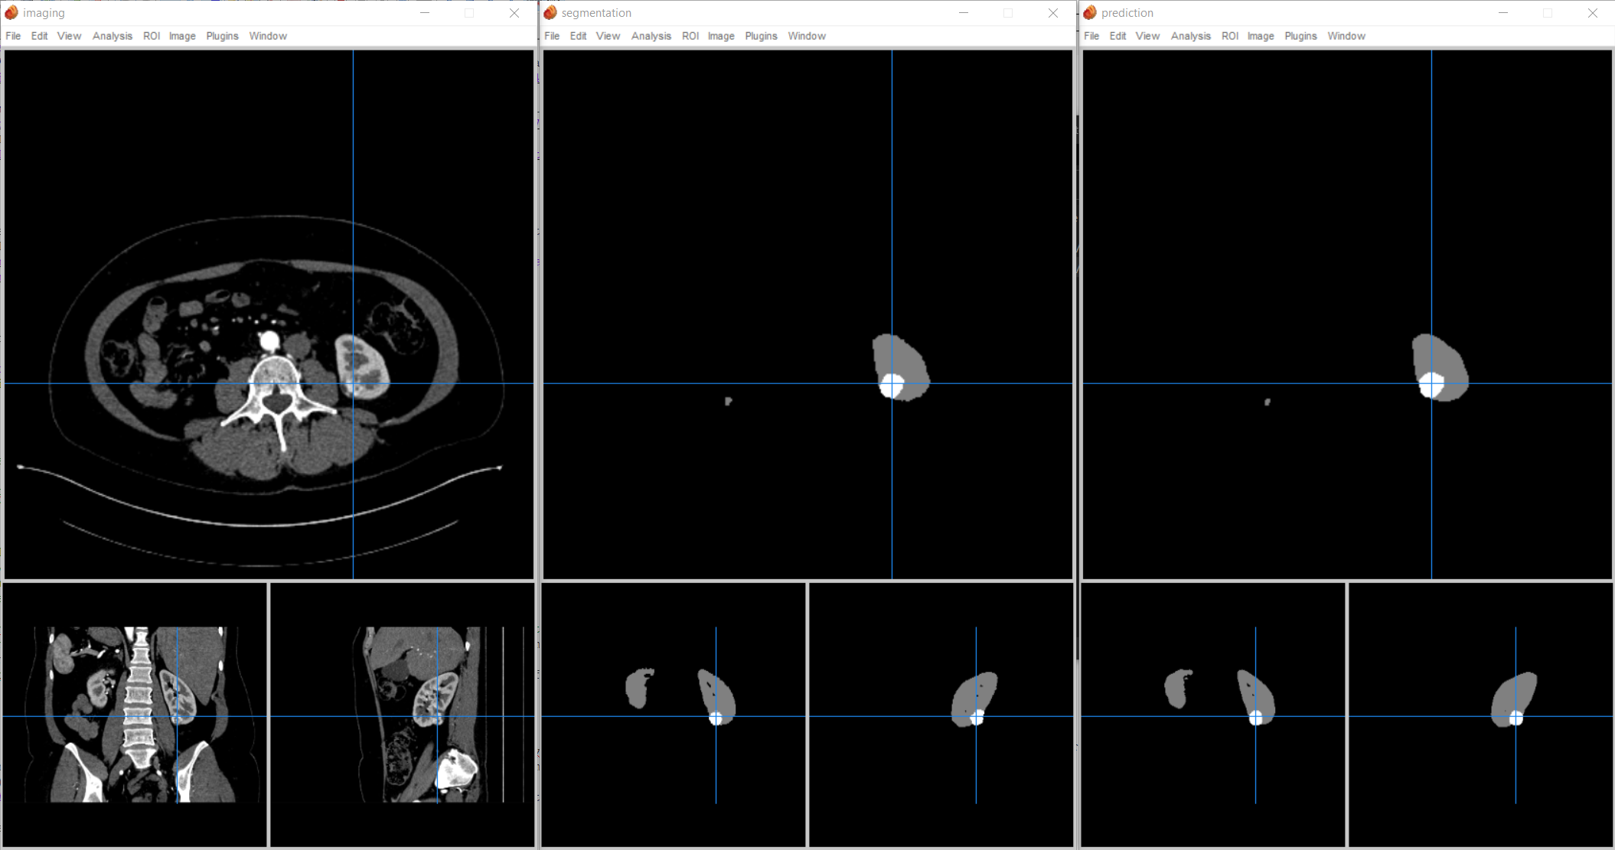Click the white tumor in segmentation axial view

click(x=892, y=386)
